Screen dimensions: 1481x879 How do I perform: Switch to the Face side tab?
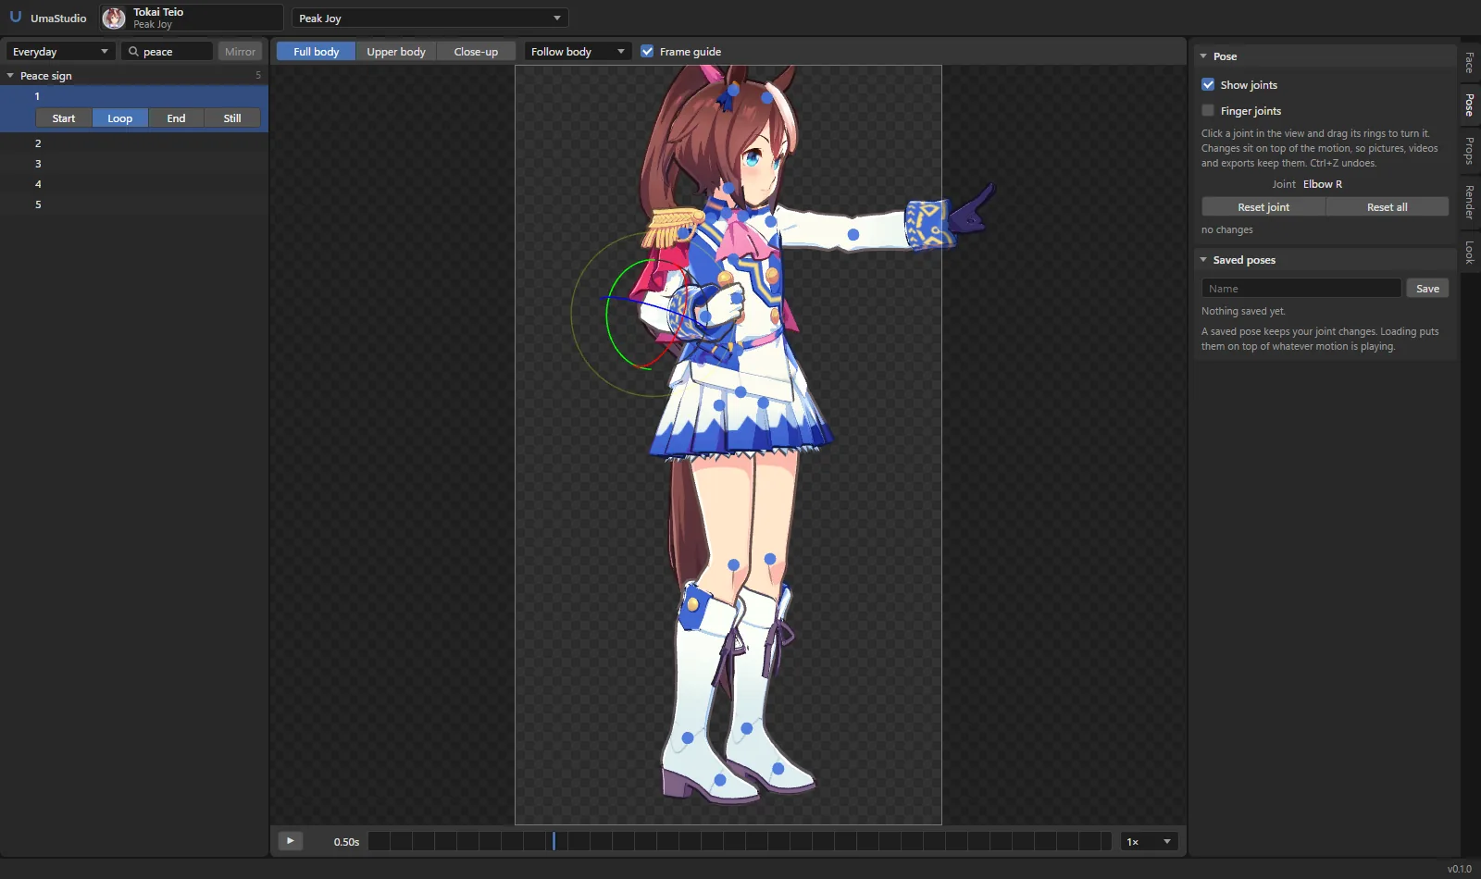[x=1470, y=63]
